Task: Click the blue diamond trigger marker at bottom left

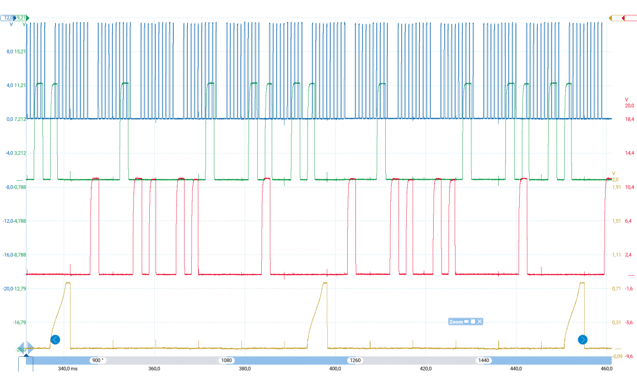Action: tap(25, 348)
